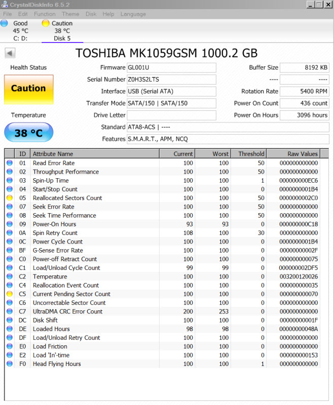
Task: Click the Power On Count value 436 count
Action: click(x=305, y=103)
